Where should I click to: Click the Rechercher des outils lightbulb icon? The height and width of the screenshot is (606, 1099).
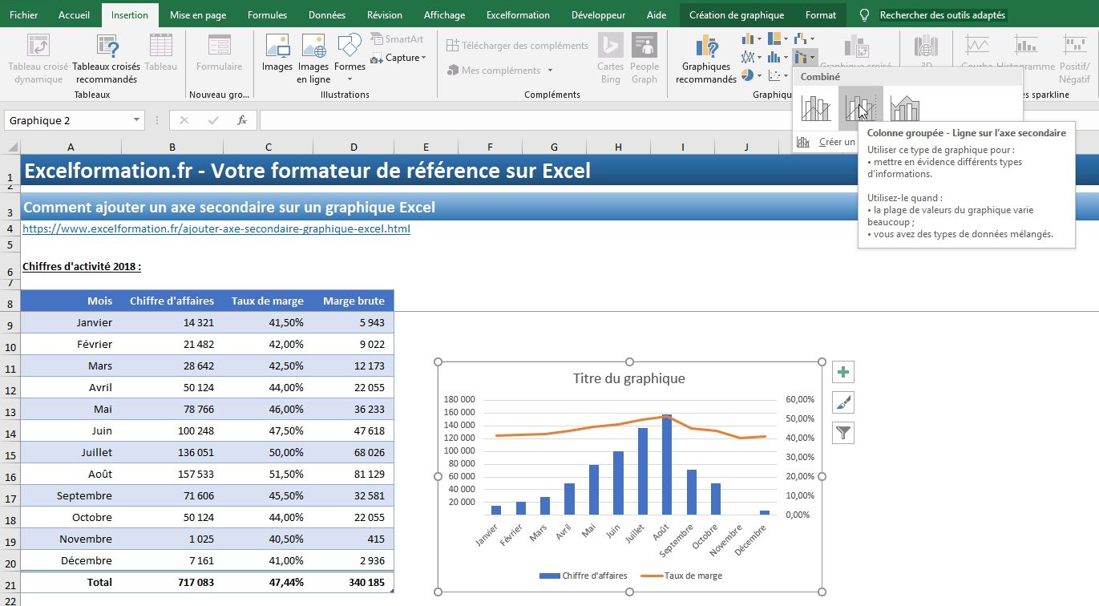click(x=864, y=14)
